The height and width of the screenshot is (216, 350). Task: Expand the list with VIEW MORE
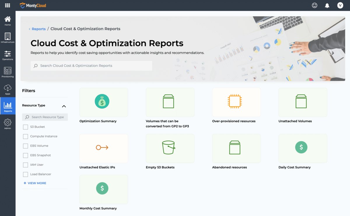click(x=35, y=183)
